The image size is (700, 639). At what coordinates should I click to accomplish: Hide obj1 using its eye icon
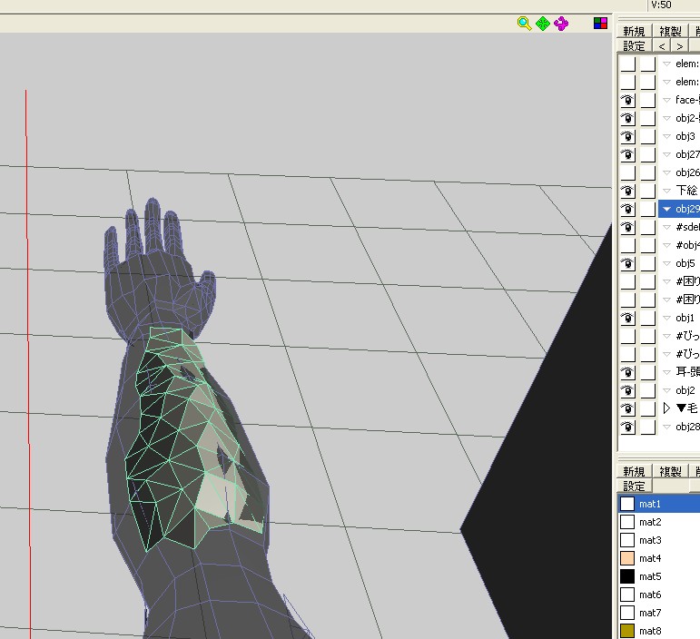[627, 318]
